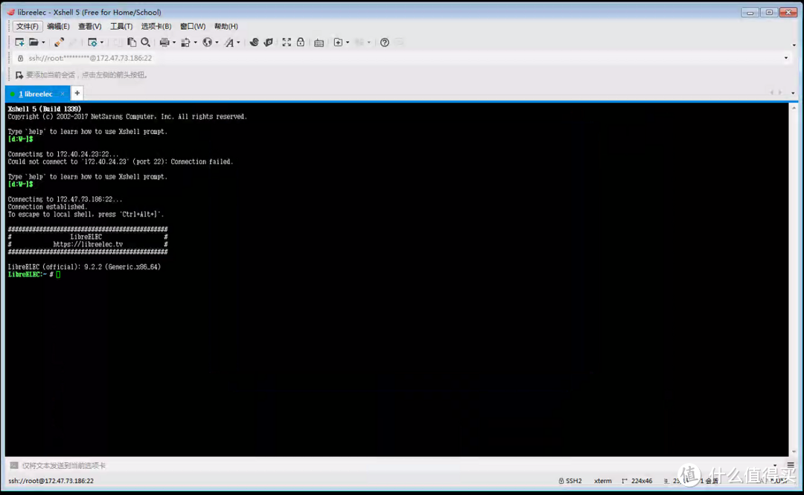The height and width of the screenshot is (495, 804).
Task: Click the https://libreelec.tv text in terminal
Action: coord(88,244)
